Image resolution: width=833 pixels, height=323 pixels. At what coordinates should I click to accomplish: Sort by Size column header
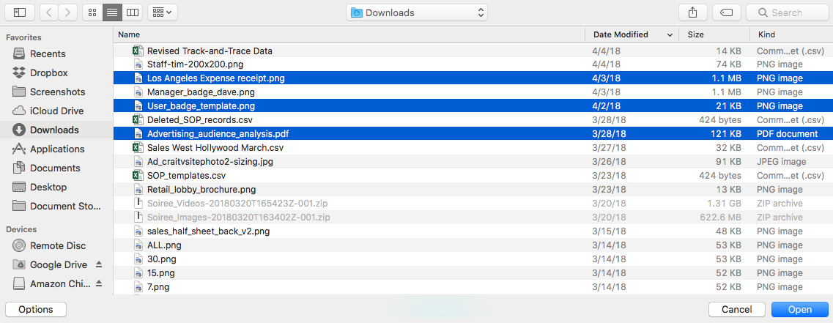714,34
